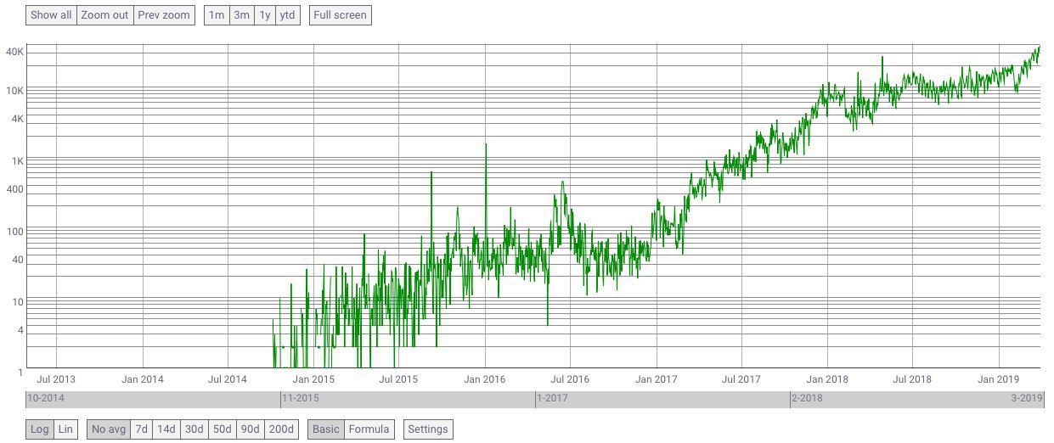Go back with Prev zoom

[164, 15]
